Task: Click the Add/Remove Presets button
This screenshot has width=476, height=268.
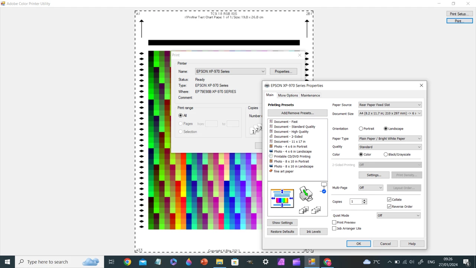Action: [x=297, y=113]
